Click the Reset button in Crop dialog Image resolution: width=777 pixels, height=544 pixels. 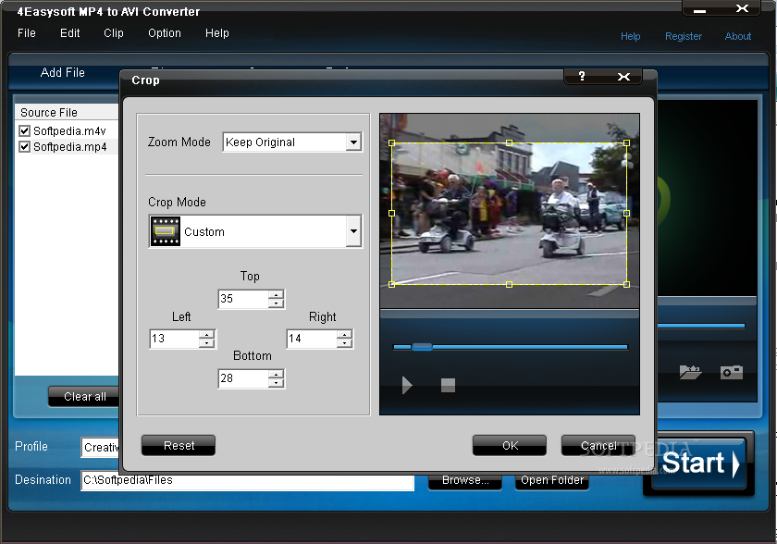[179, 445]
